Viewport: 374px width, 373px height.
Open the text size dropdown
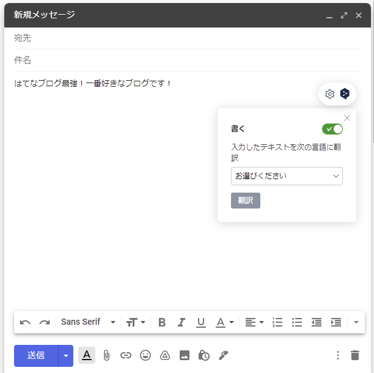136,322
